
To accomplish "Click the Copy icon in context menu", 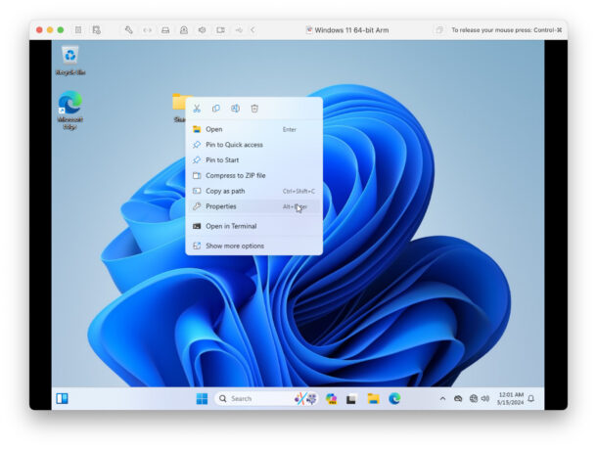I will [216, 109].
